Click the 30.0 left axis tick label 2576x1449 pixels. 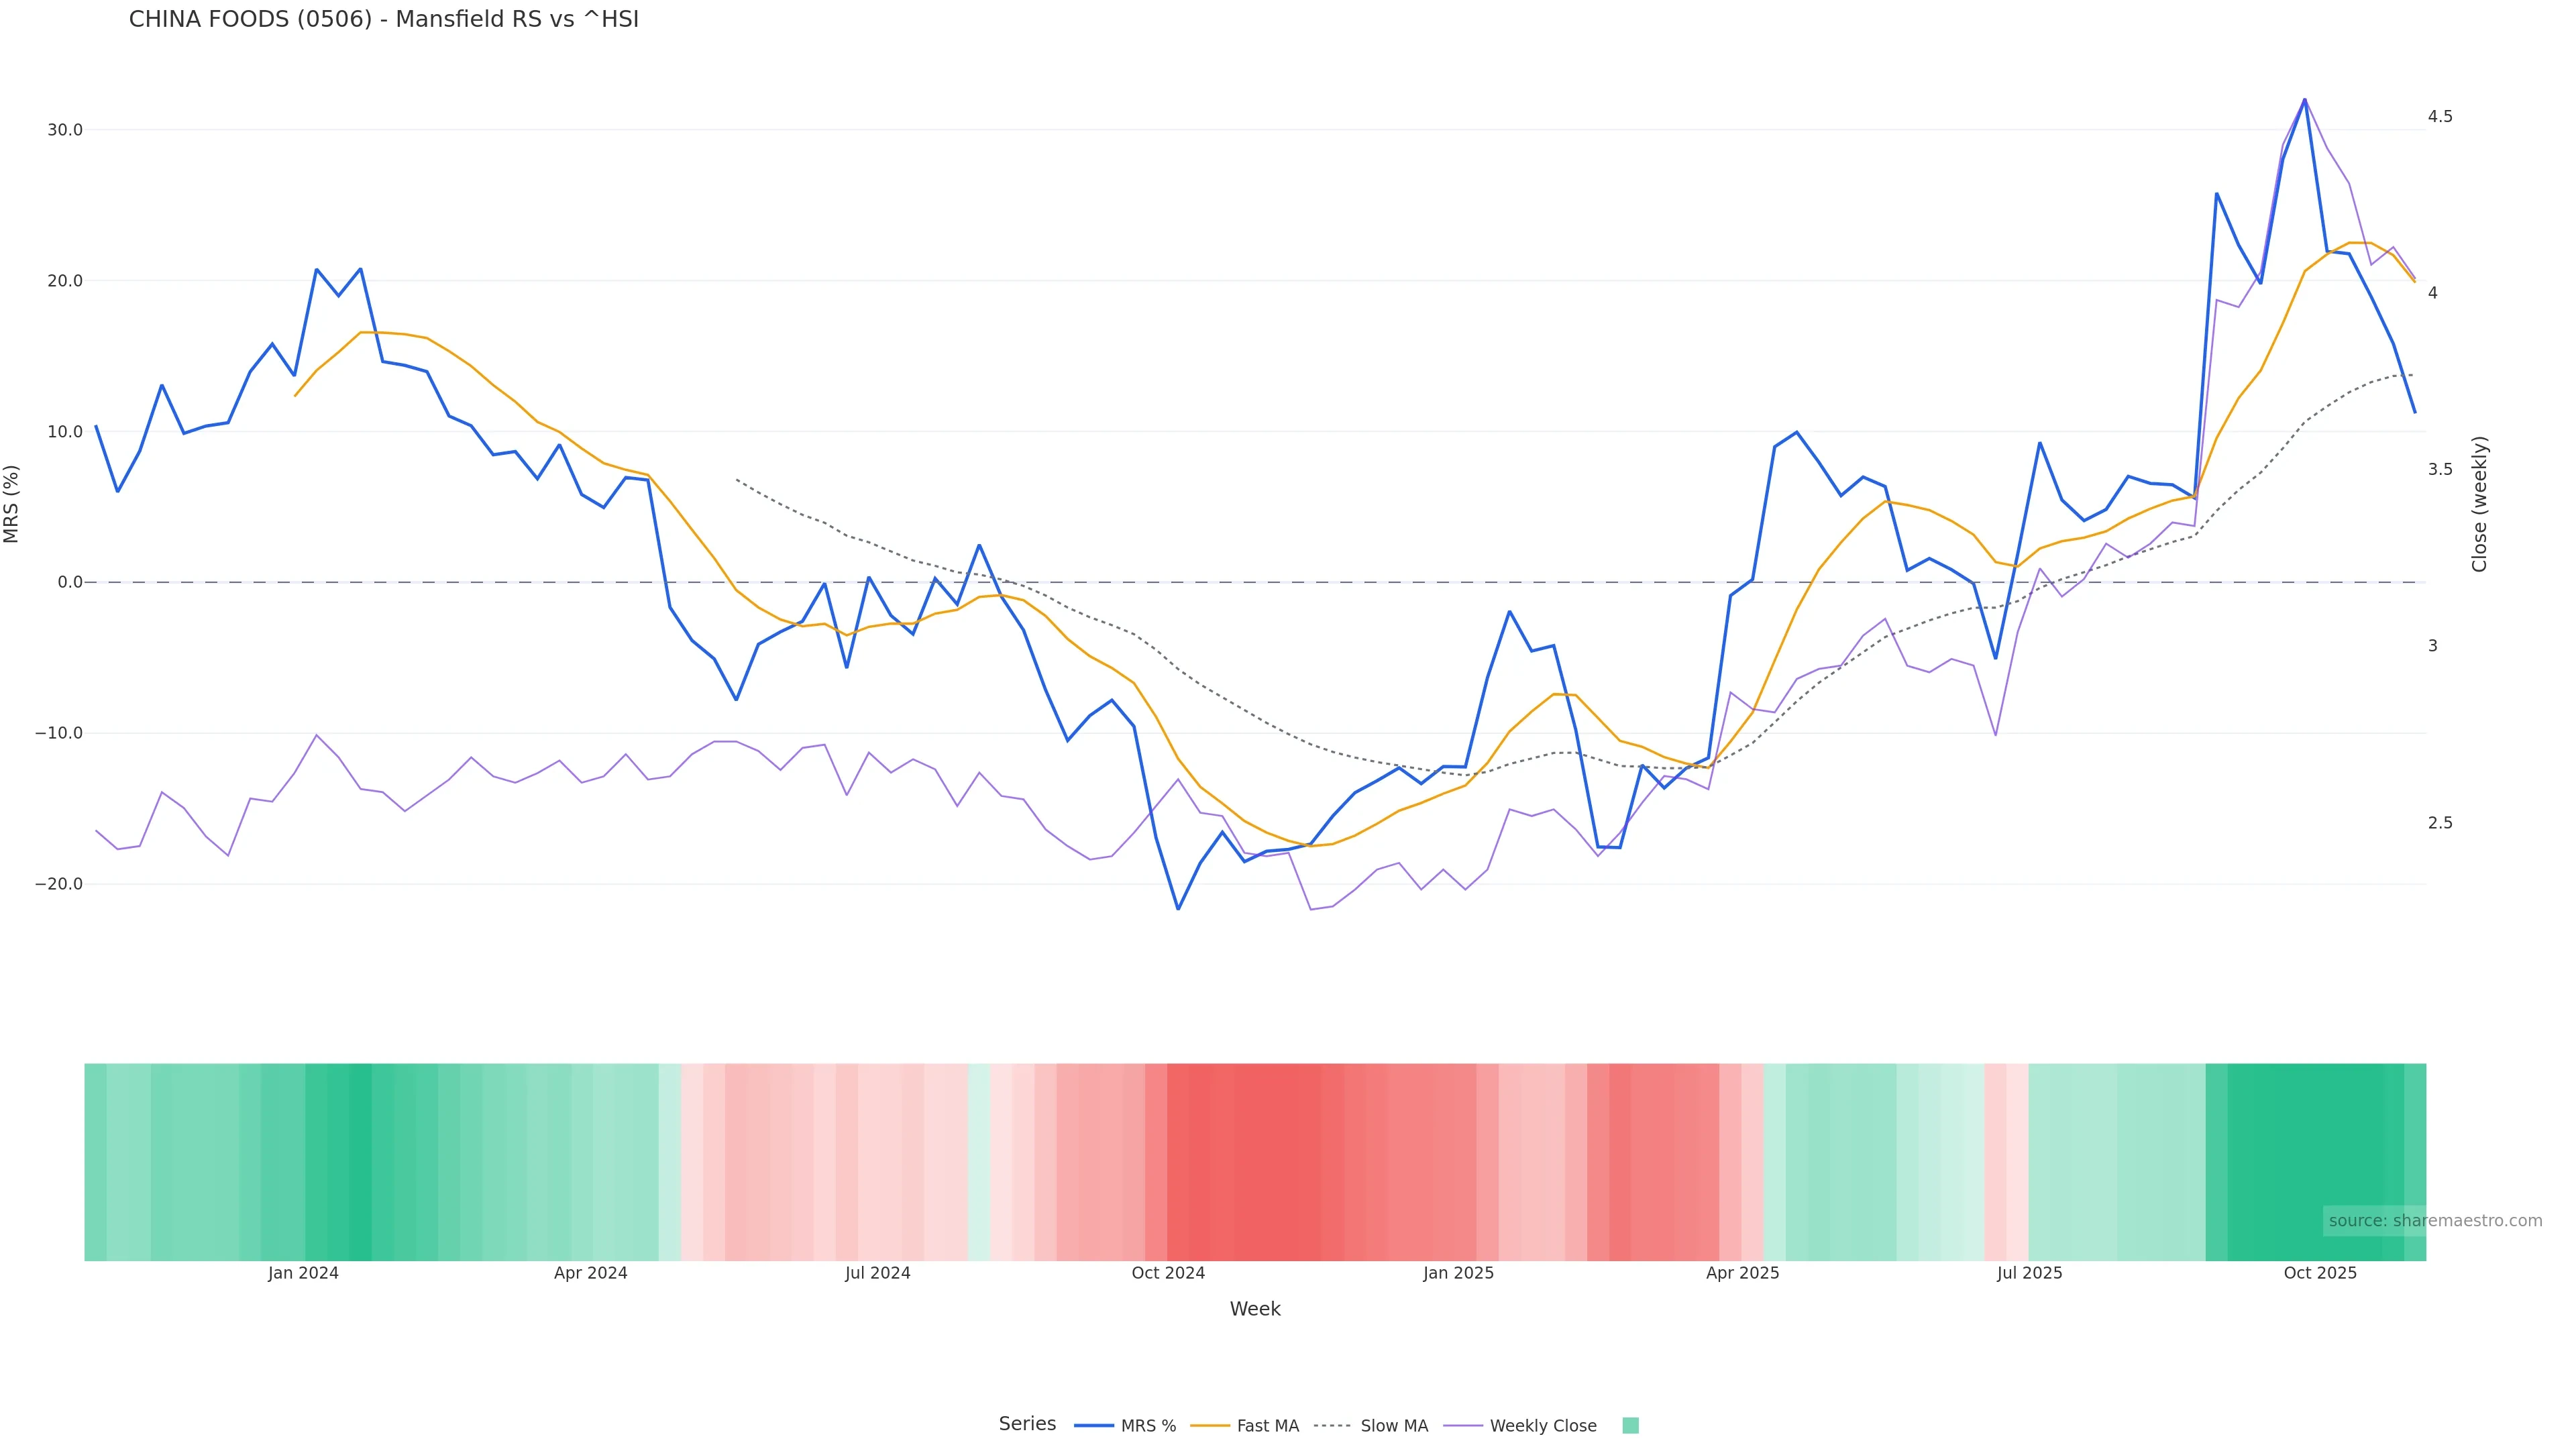pos(65,130)
